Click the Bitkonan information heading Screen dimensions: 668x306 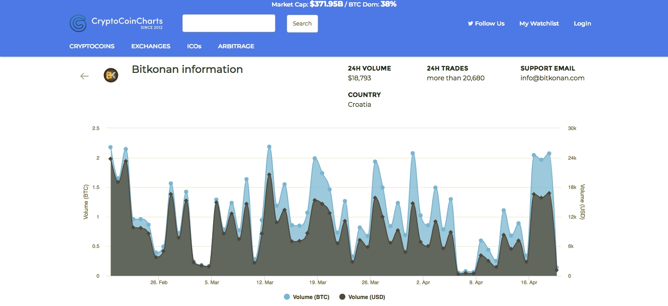tap(187, 69)
